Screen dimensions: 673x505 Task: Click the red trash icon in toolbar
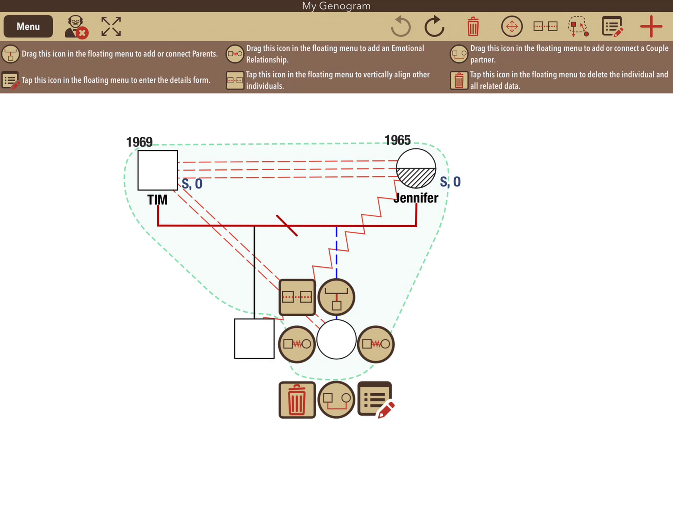pyautogui.click(x=473, y=27)
